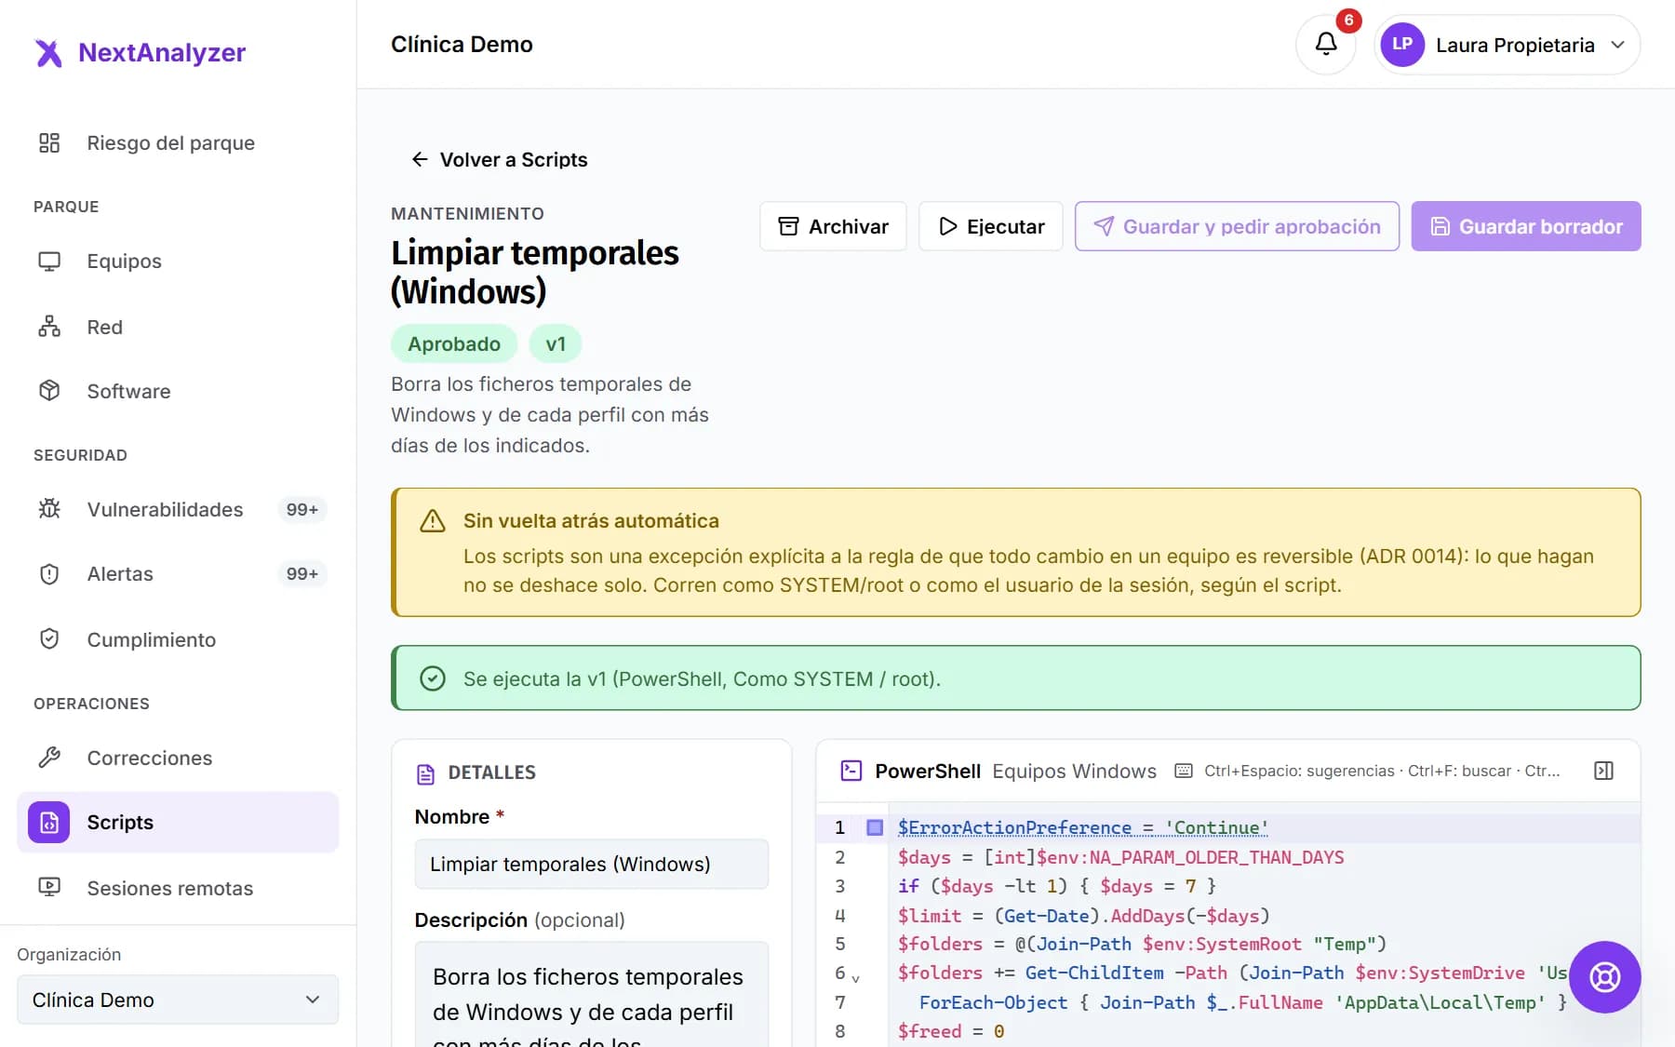This screenshot has height=1047, width=1675.
Task: Click the NextAnalyzer logo
Action: point(140,52)
